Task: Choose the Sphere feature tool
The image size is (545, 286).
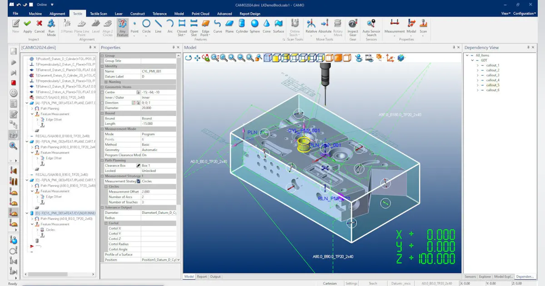Action: (x=254, y=25)
